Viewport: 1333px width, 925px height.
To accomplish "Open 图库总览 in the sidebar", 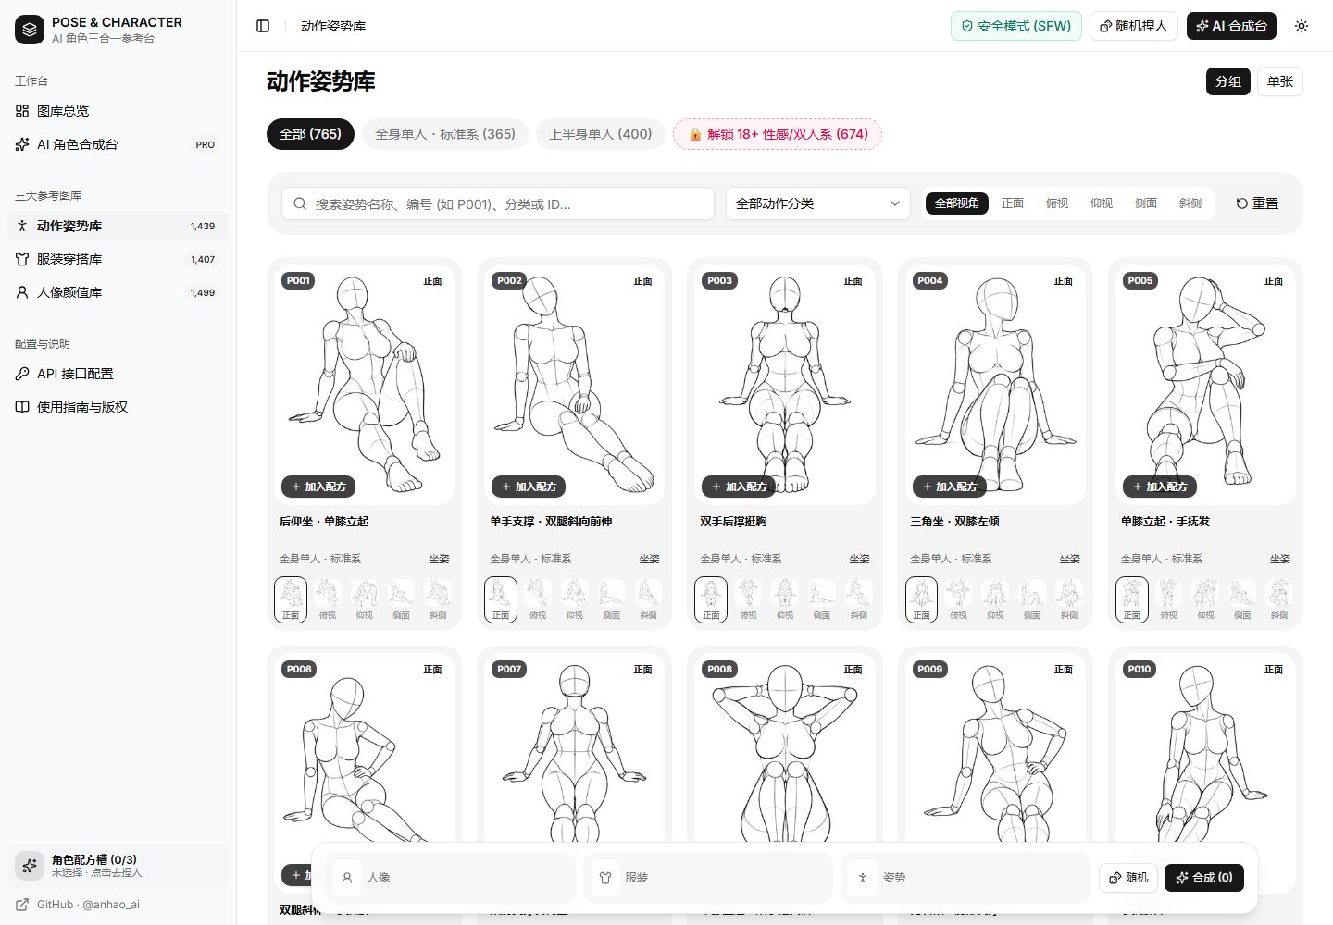I will point(118,111).
